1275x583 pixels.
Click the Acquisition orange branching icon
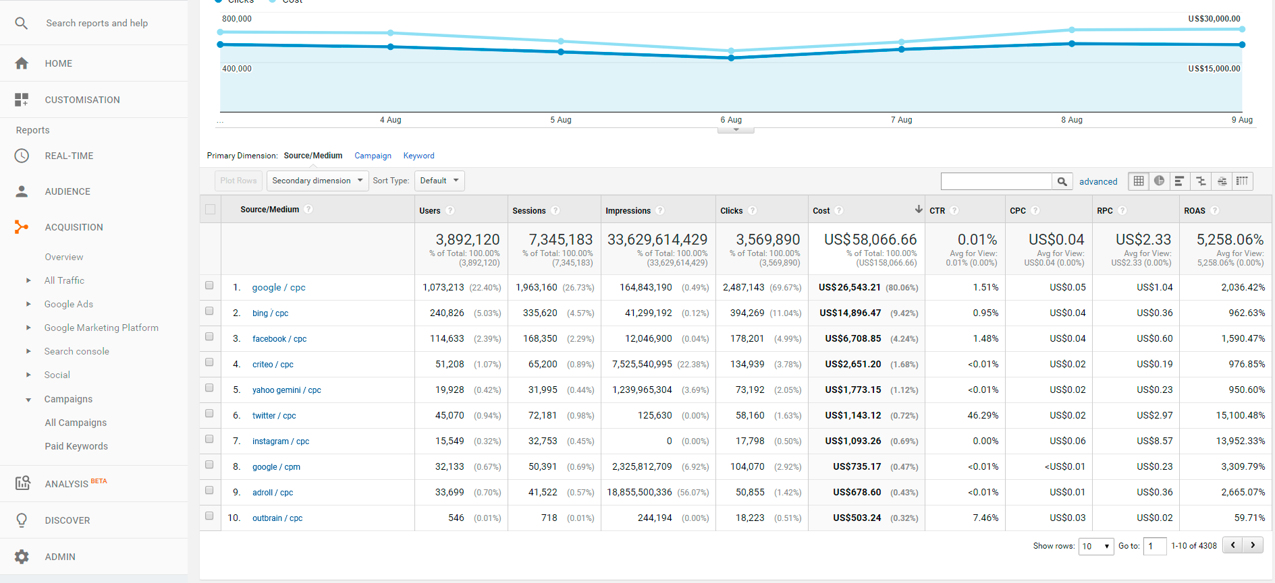(22, 227)
